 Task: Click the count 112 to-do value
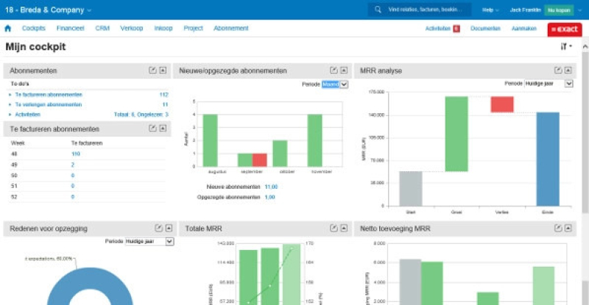click(163, 95)
